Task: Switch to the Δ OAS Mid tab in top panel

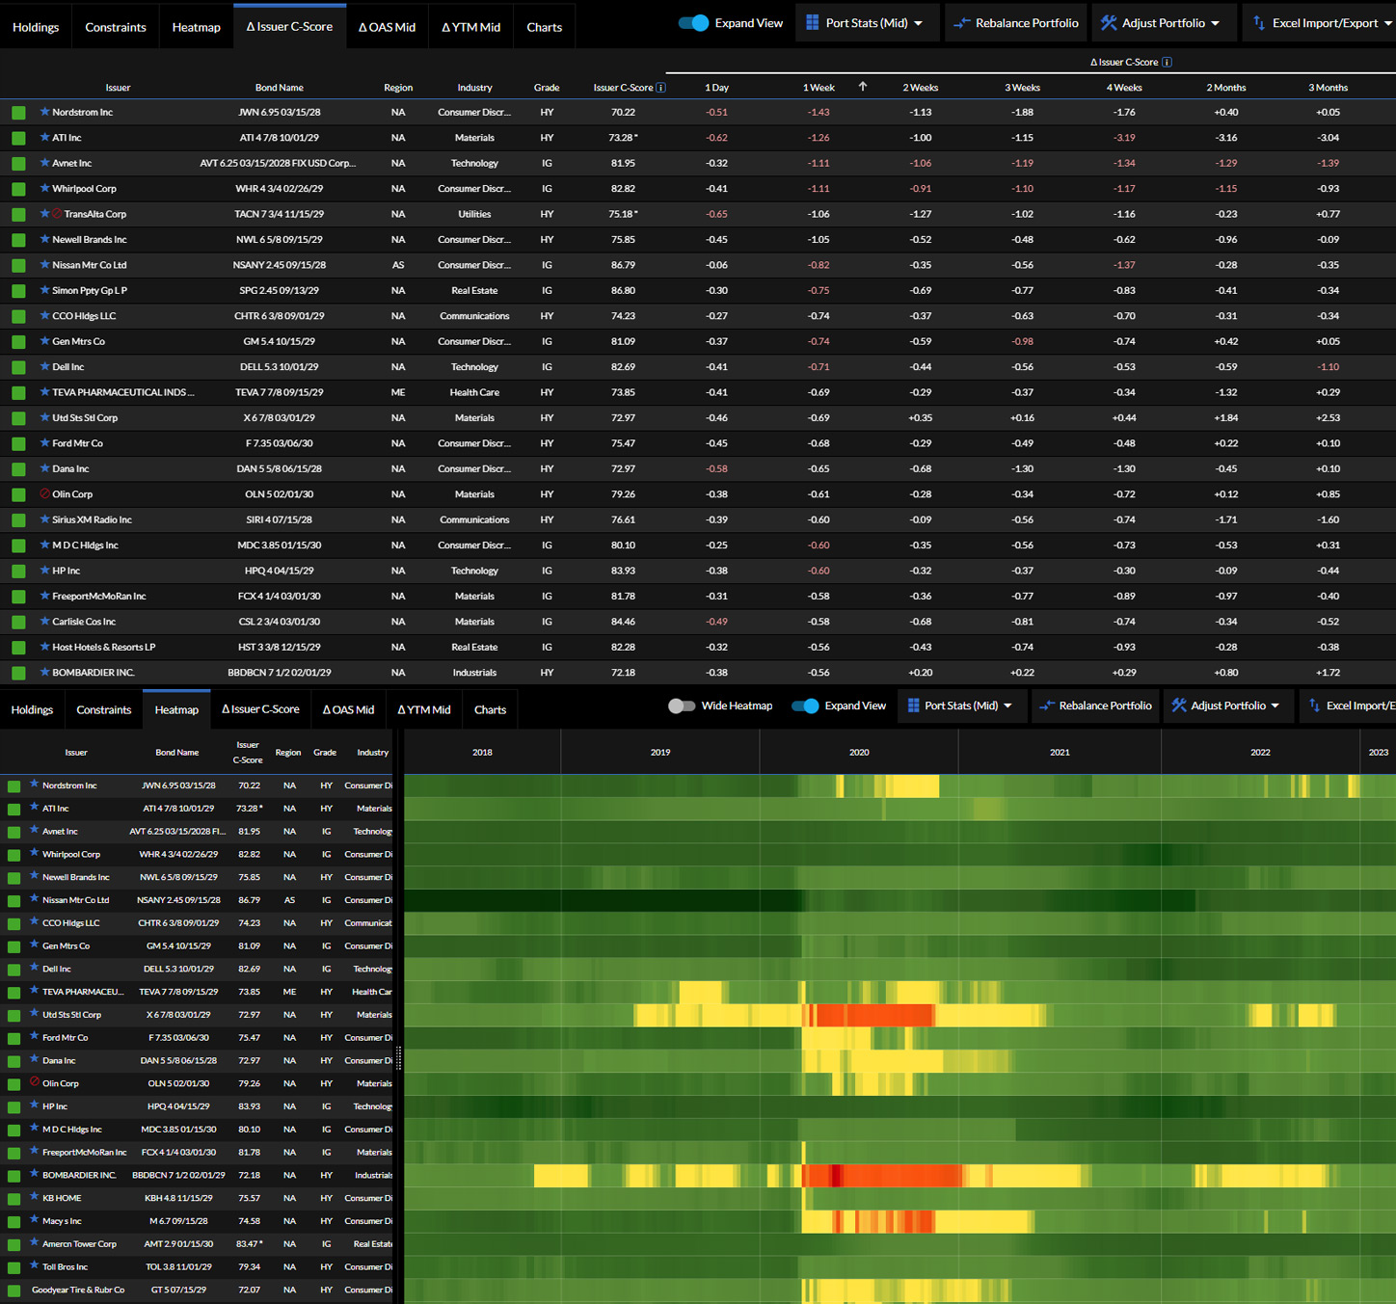Action: click(387, 27)
